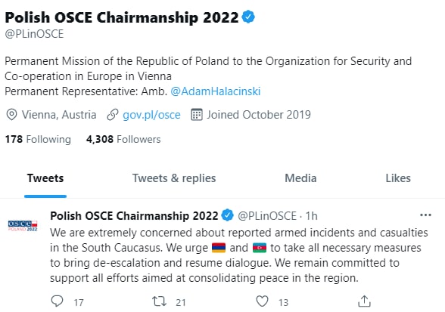The image size is (445, 312).
Task: Open the share icon on the tweet
Action: click(365, 301)
